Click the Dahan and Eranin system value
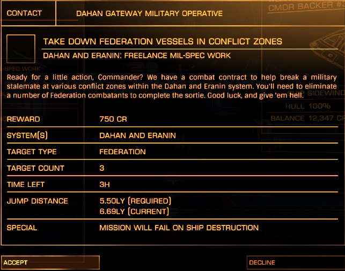The image size is (345, 271). coord(137,135)
